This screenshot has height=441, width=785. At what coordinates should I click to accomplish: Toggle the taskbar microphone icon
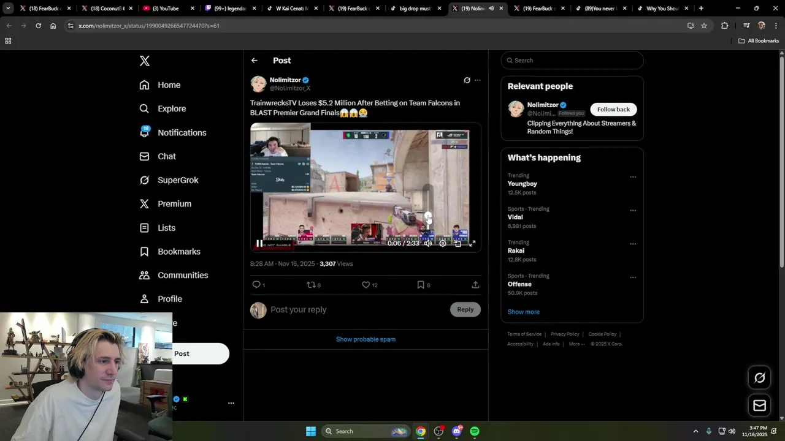tap(708, 431)
